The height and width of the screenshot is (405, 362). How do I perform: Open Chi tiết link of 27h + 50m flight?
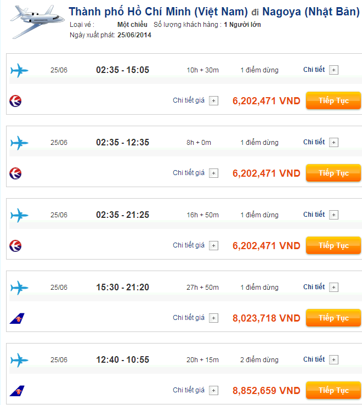click(x=314, y=286)
